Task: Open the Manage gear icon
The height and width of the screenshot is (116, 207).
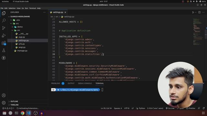Action: [4, 103]
